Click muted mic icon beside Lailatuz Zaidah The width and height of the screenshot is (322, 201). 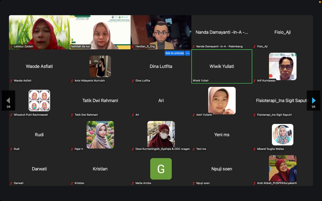(11, 46)
